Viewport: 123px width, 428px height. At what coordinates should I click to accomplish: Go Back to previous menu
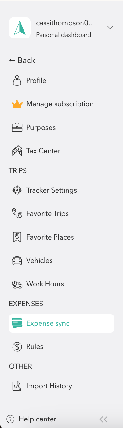point(22,61)
